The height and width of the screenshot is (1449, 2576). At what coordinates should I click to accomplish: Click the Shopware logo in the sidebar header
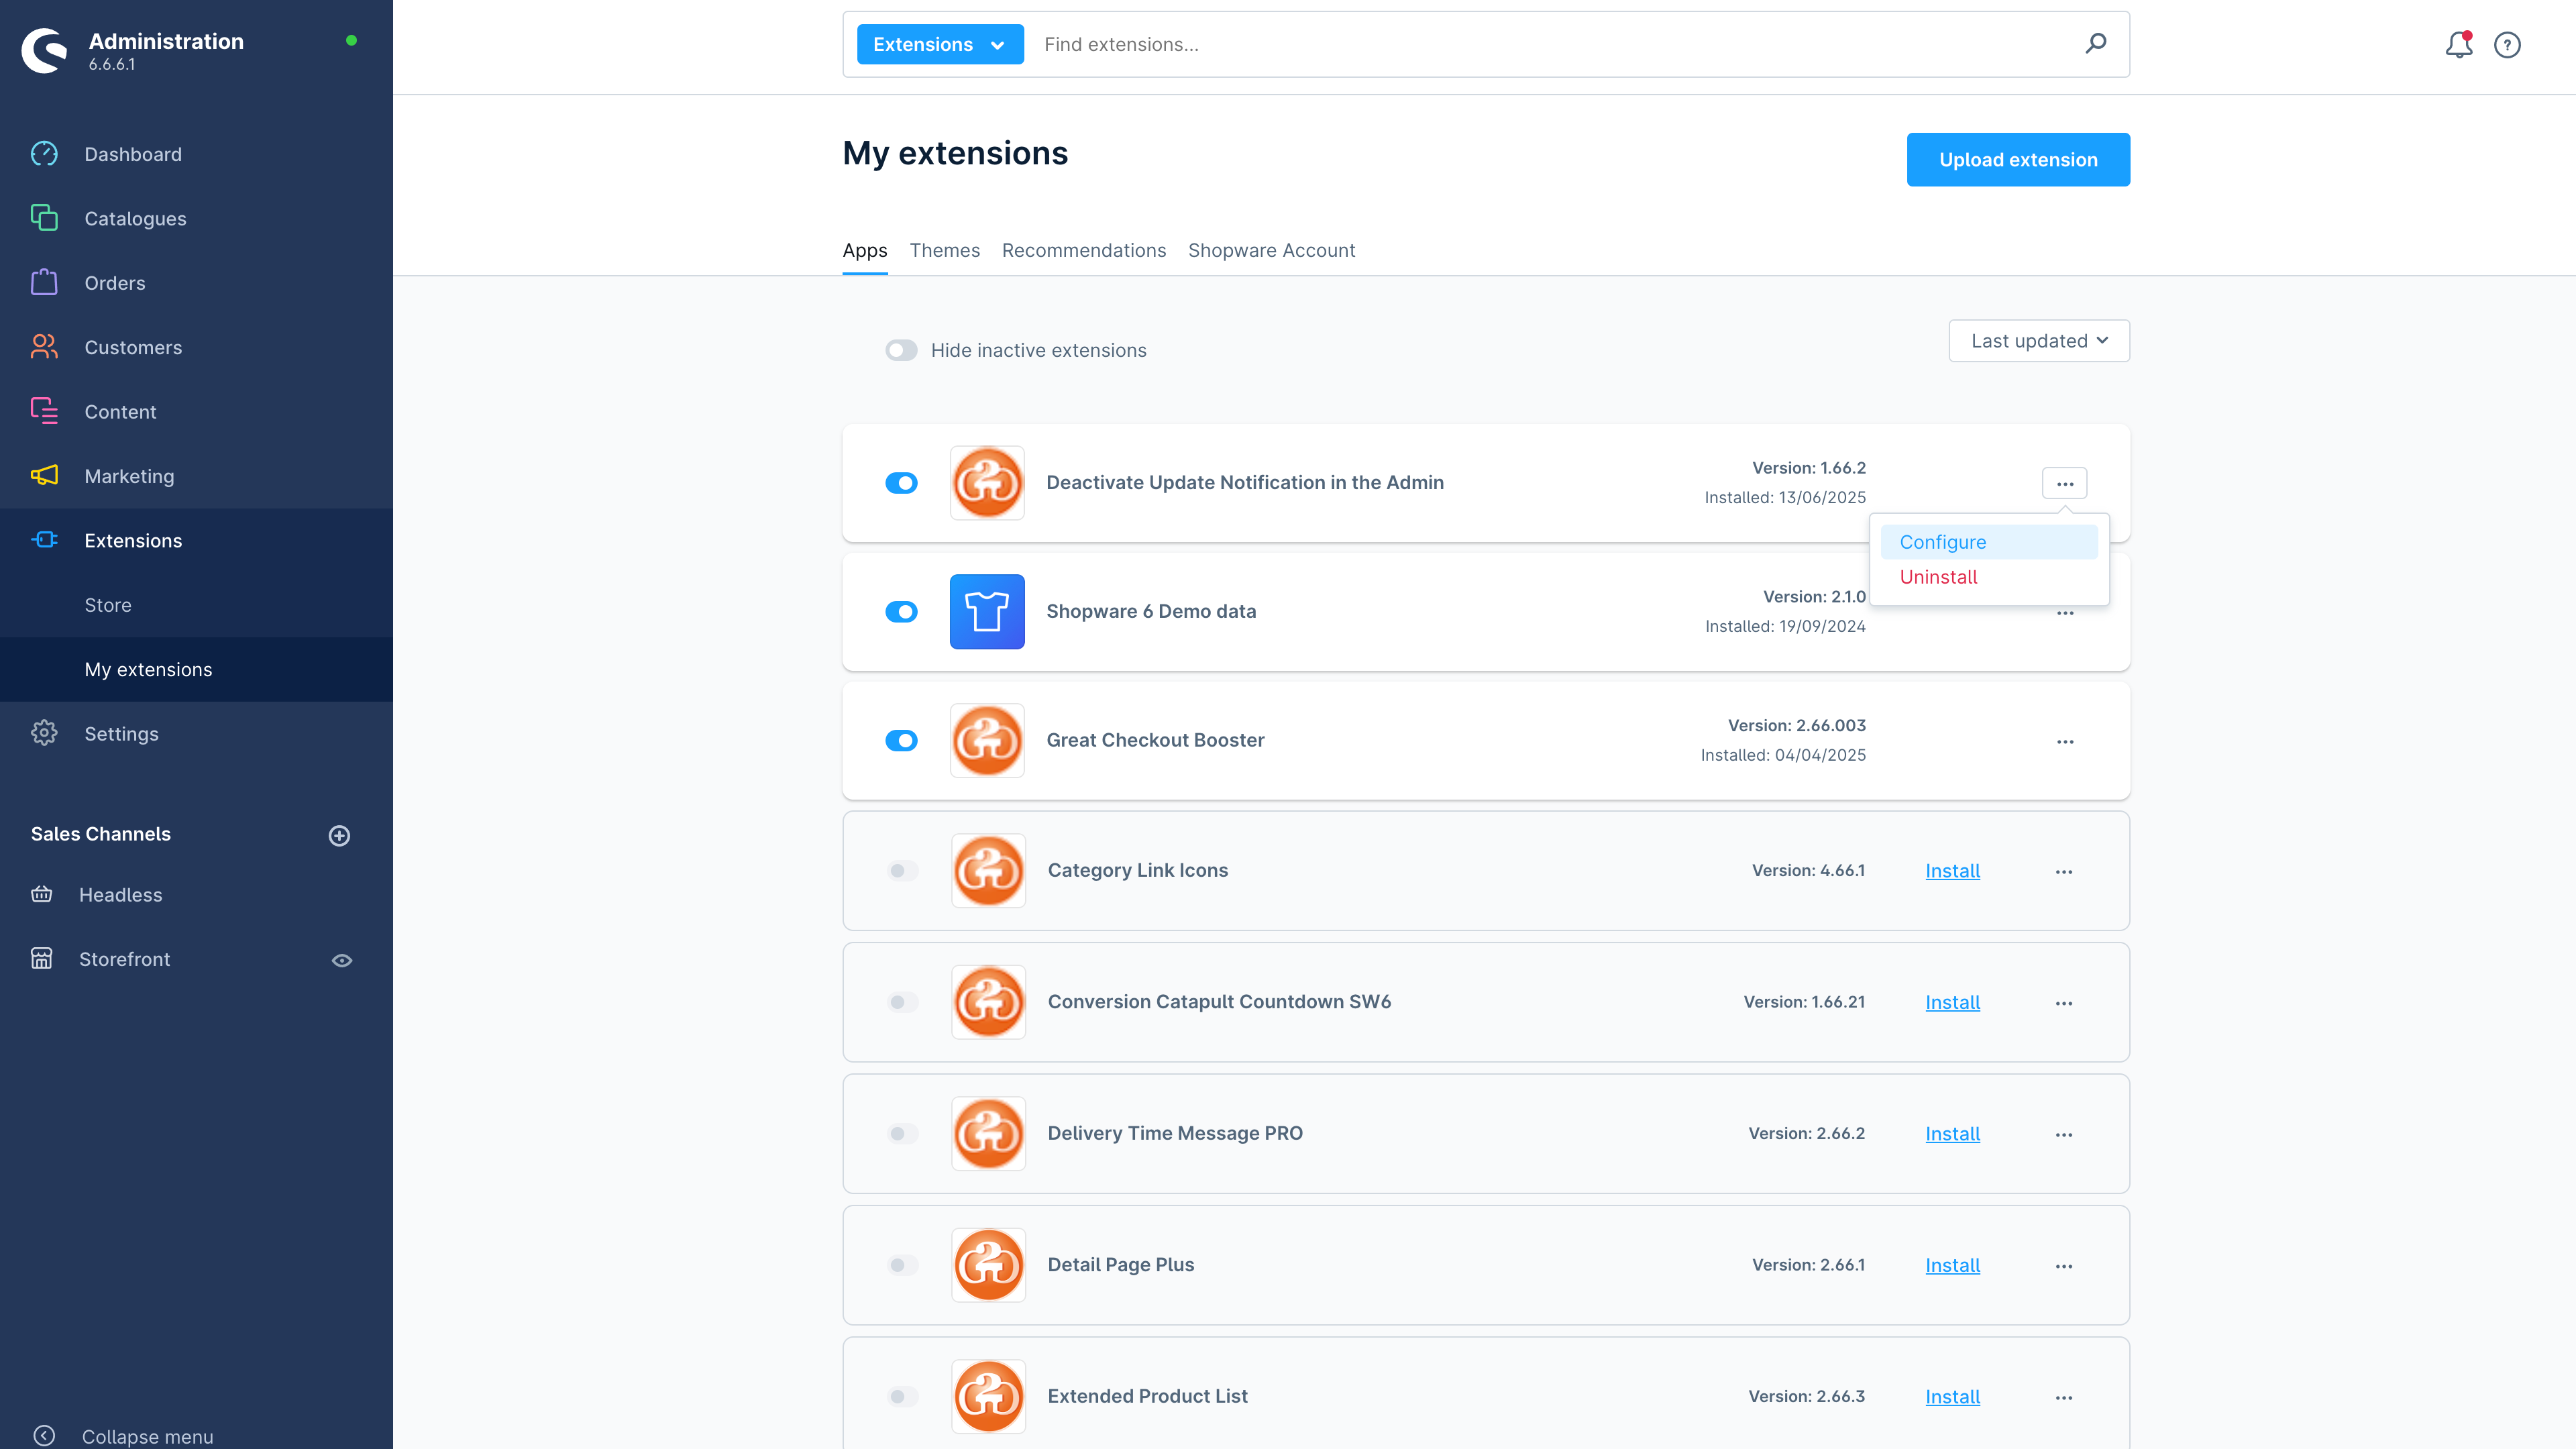[45, 50]
